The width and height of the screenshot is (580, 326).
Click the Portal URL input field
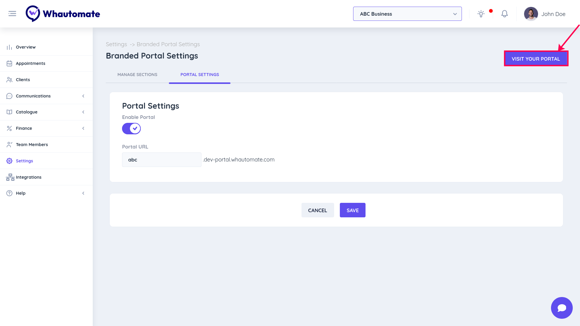pyautogui.click(x=162, y=160)
